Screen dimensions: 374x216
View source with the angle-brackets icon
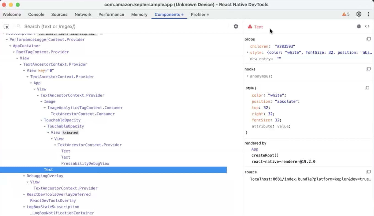[367, 26]
